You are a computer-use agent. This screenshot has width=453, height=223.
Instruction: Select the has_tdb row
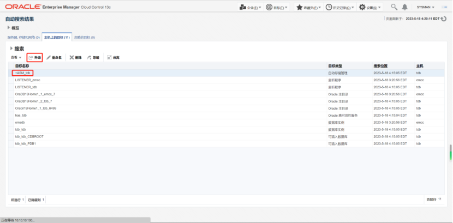pos(226,116)
